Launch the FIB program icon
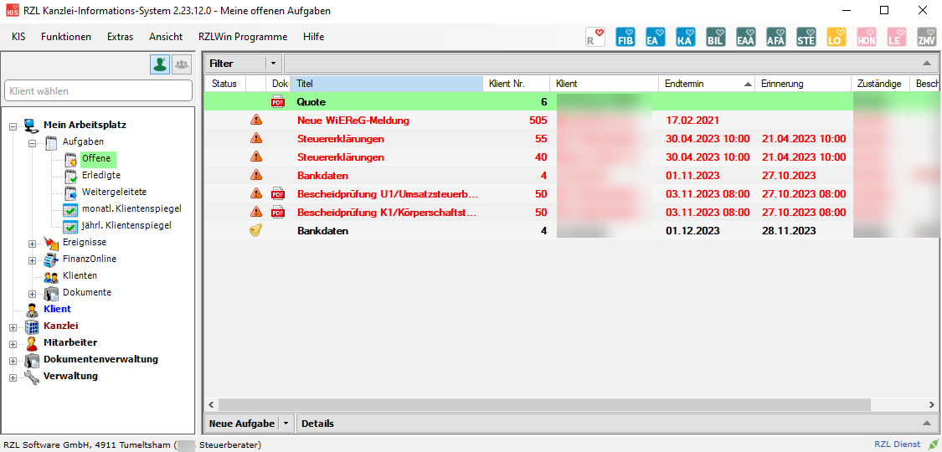 pos(625,38)
